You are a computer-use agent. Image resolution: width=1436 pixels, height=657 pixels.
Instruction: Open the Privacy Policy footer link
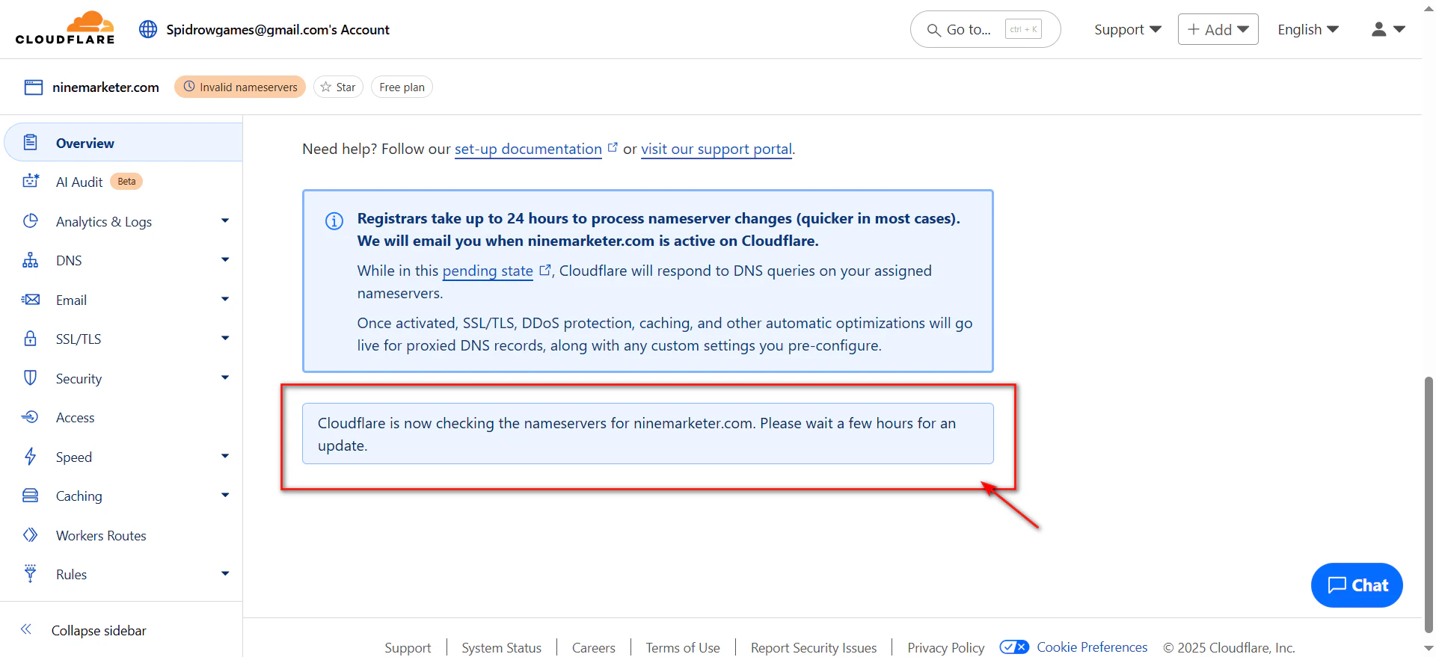pyautogui.click(x=946, y=647)
